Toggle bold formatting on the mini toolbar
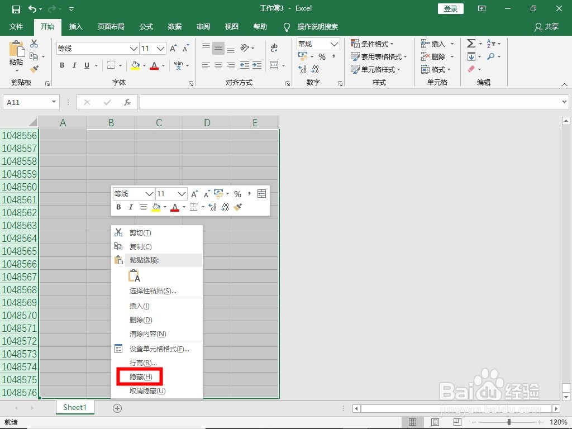The image size is (572, 429). 118,207
